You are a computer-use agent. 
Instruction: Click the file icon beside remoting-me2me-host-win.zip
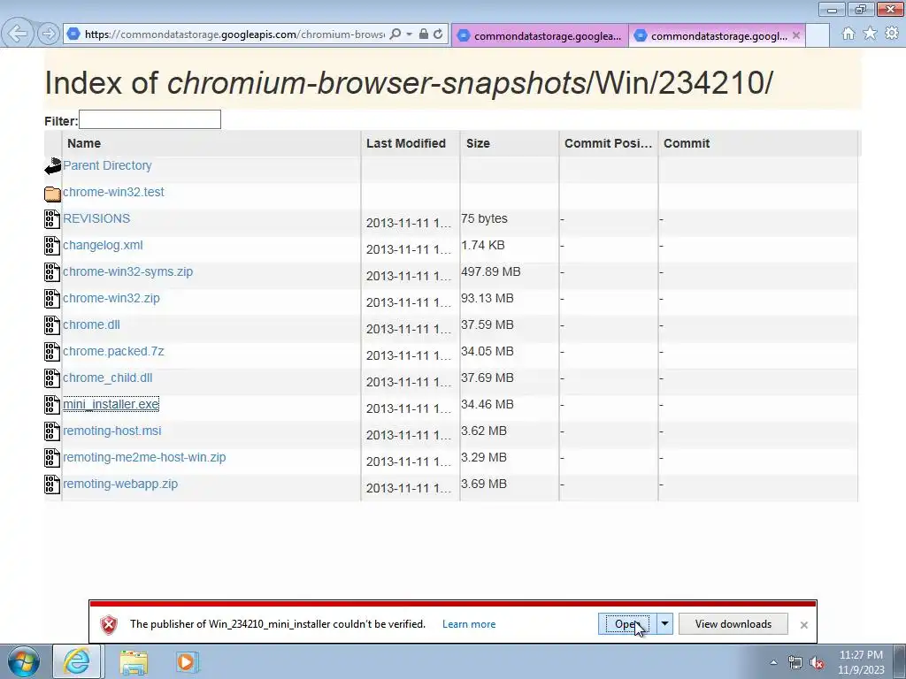(52, 459)
